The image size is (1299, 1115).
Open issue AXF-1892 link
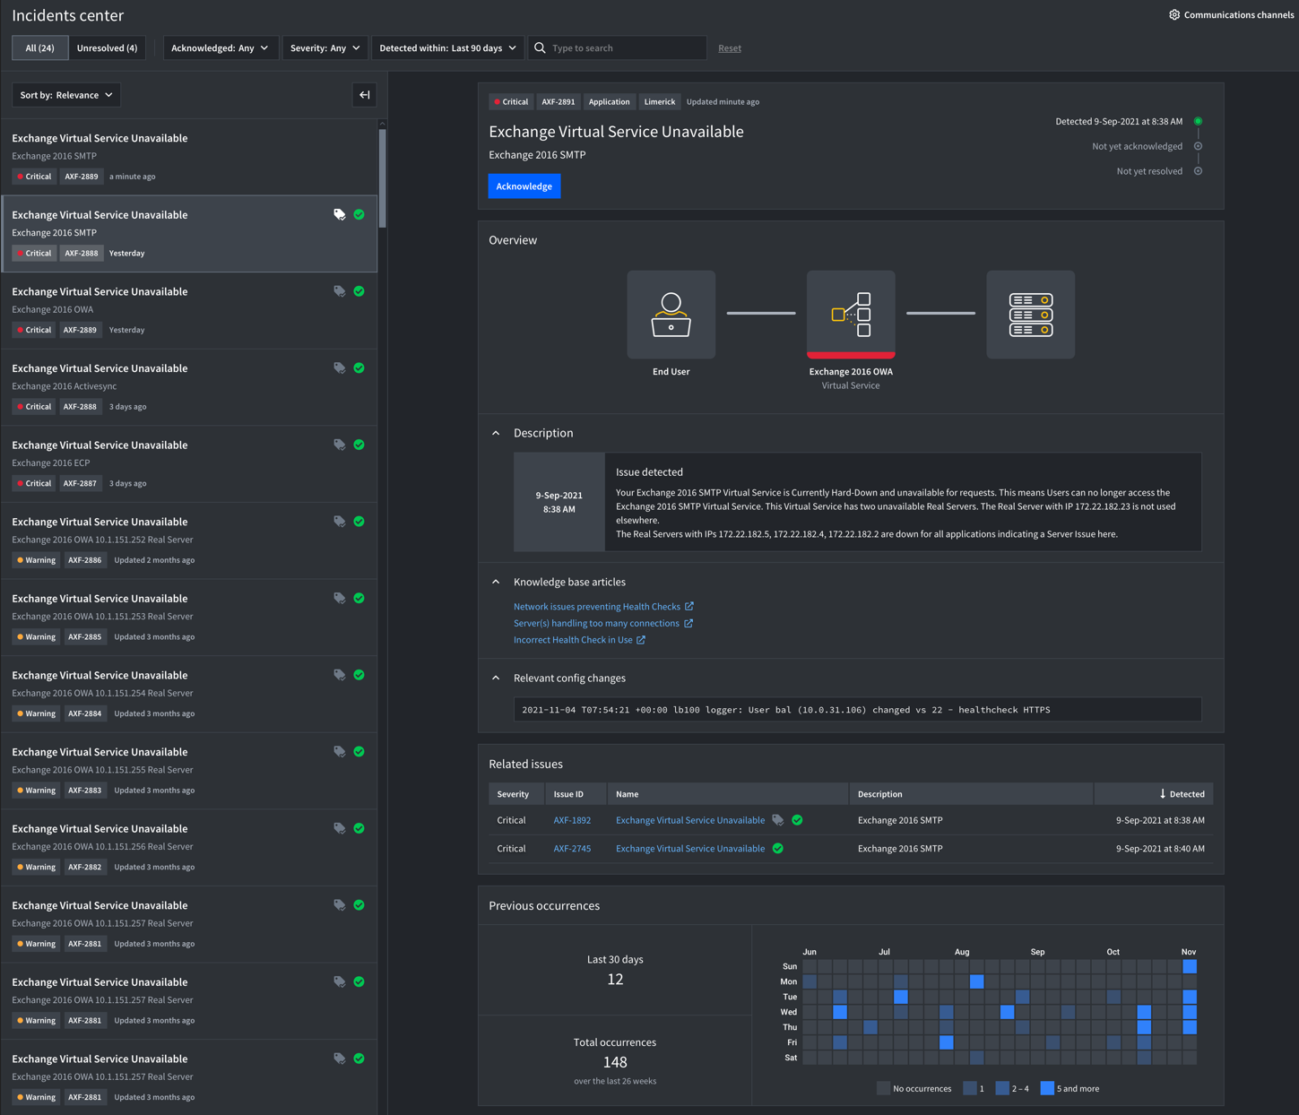(x=572, y=820)
